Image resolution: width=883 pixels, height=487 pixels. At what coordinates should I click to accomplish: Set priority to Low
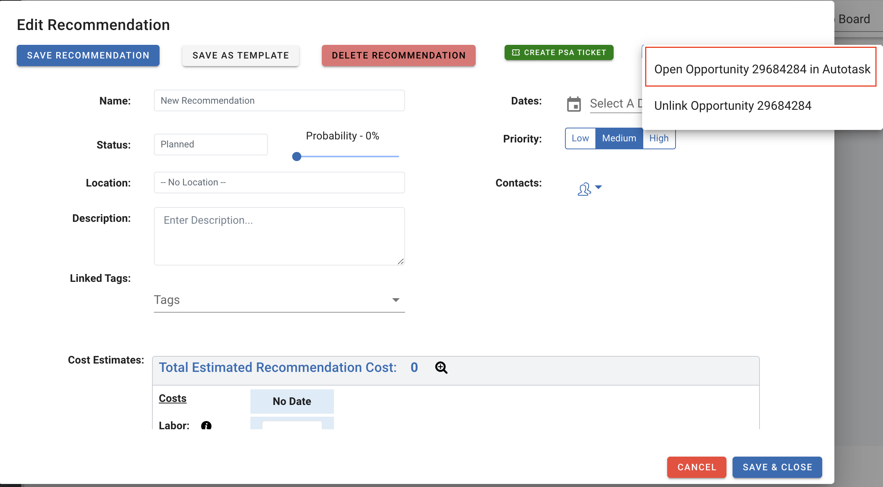(x=580, y=138)
